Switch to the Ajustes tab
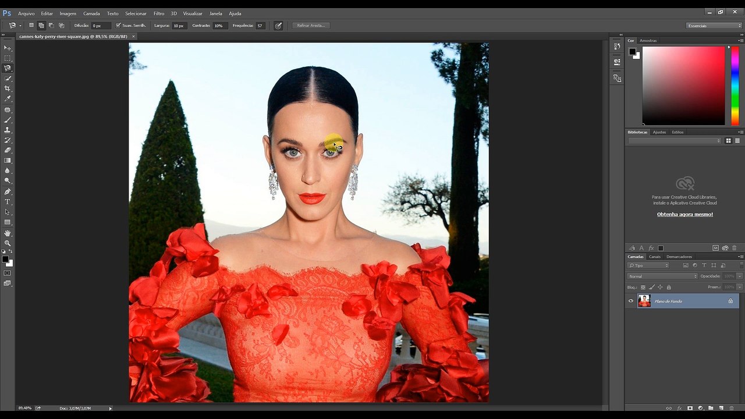 659,132
